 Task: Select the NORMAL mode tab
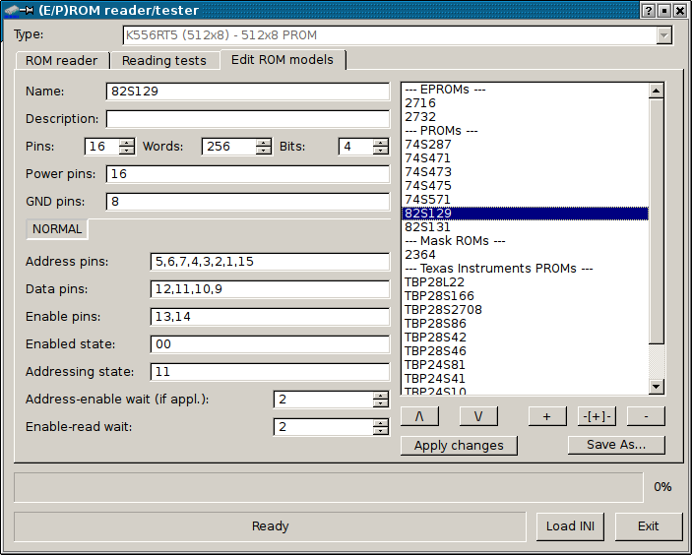57,229
